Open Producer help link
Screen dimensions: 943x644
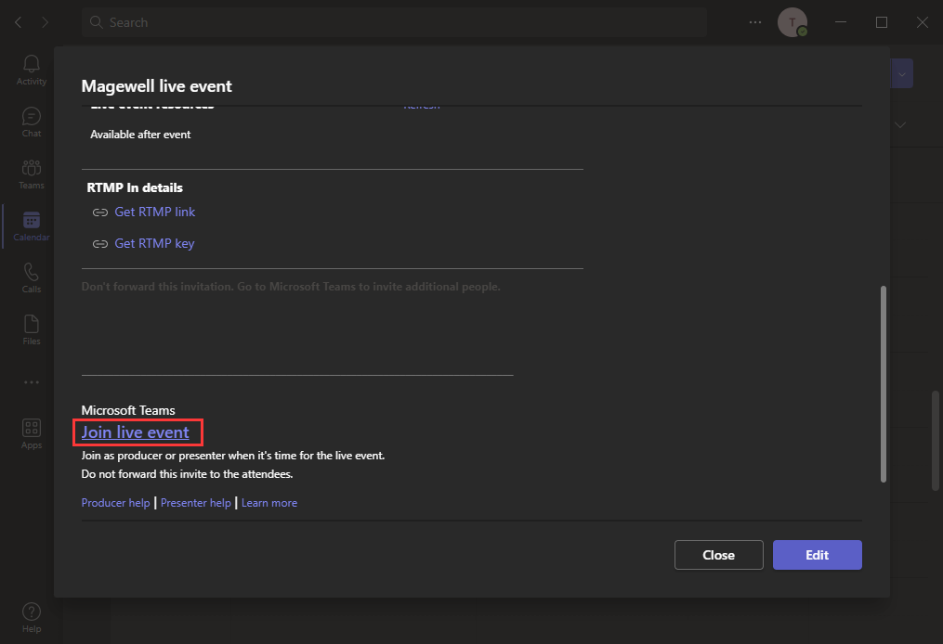(115, 503)
